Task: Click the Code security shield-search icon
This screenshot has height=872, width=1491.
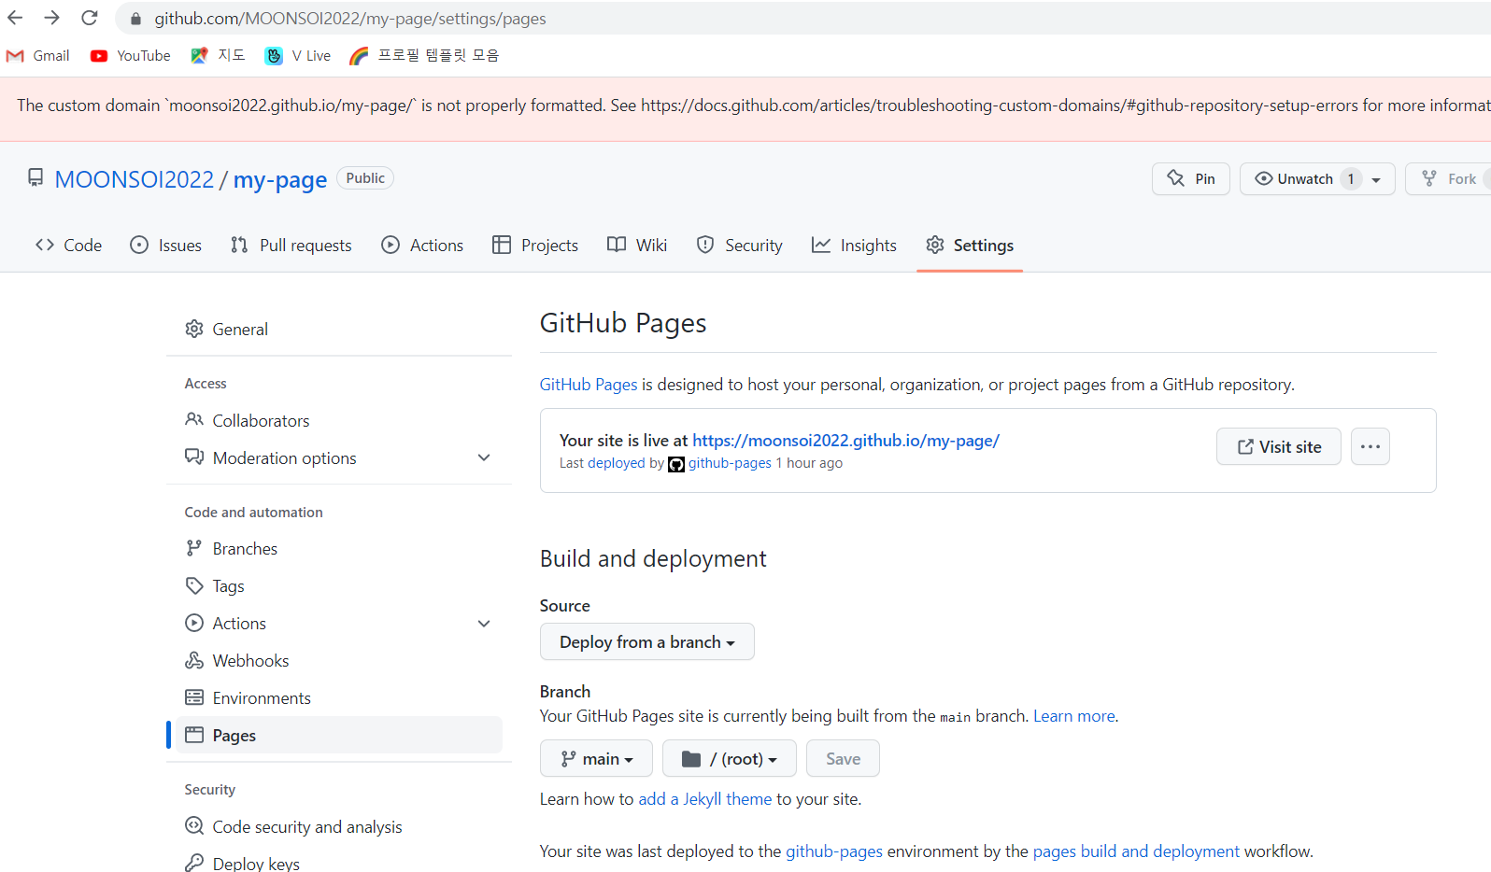Action: click(194, 826)
